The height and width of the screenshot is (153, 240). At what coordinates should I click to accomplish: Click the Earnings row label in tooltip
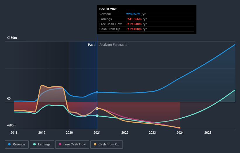point(106,19)
